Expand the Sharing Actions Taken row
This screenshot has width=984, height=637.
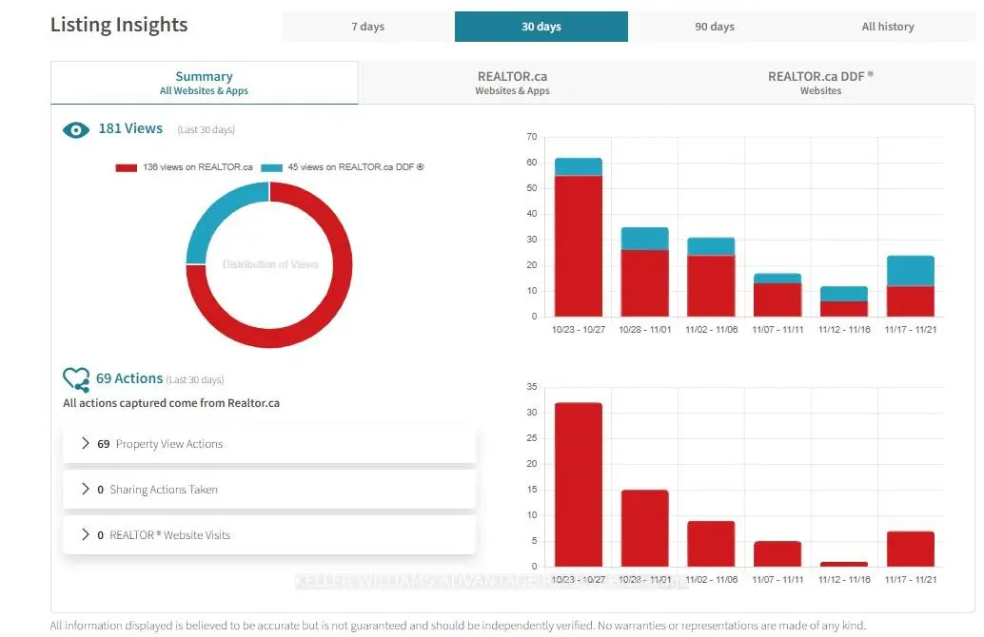tap(86, 490)
